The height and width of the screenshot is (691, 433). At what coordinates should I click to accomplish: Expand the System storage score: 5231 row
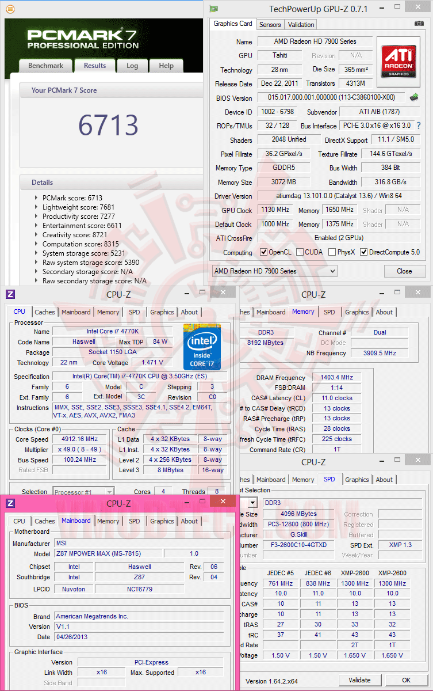(37, 253)
